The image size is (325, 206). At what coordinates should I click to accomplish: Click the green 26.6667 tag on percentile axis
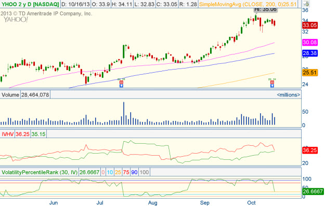(313, 191)
